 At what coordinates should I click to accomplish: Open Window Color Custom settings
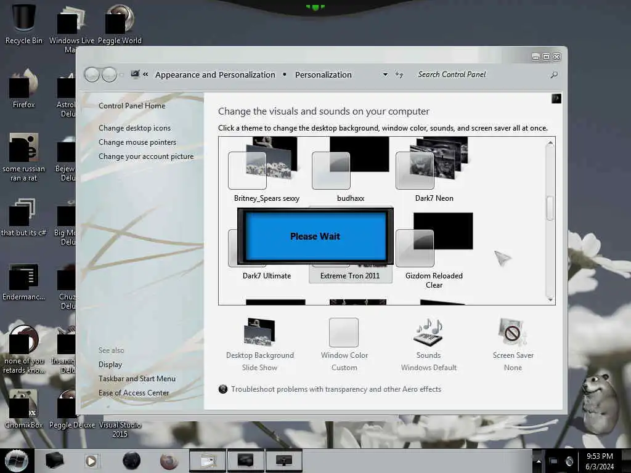344,344
